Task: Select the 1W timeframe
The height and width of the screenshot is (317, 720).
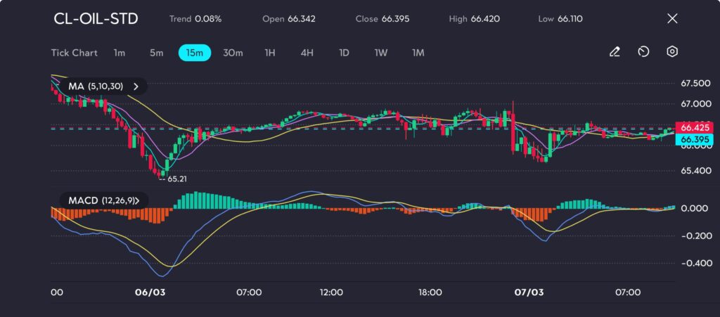Action: click(380, 53)
